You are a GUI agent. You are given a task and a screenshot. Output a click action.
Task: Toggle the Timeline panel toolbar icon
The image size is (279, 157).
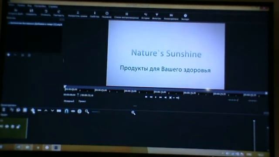(x=171, y=15)
